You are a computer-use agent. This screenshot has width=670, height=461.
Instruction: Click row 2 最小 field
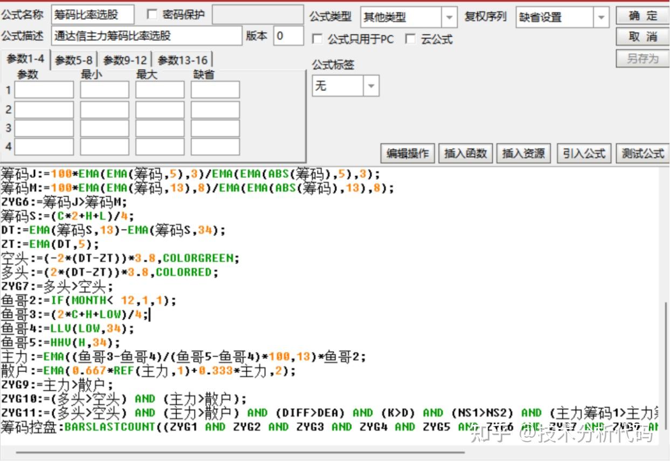(x=105, y=109)
